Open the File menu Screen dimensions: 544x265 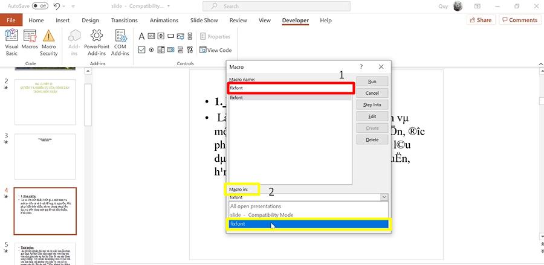11,20
